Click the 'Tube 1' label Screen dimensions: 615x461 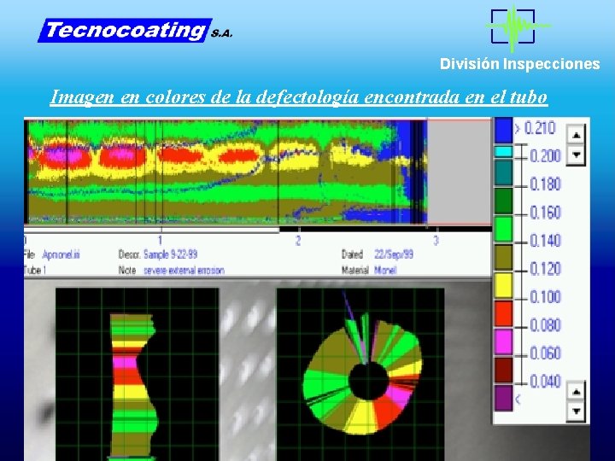35,270
